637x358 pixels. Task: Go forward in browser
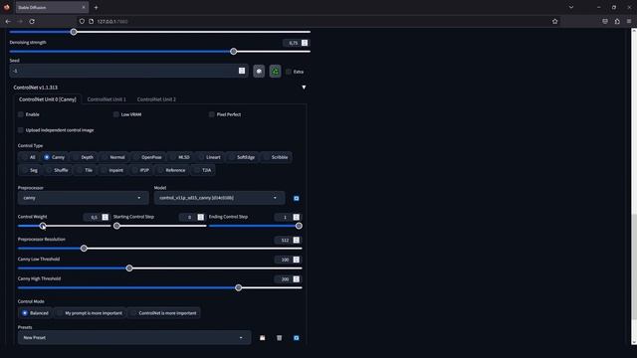(20, 21)
